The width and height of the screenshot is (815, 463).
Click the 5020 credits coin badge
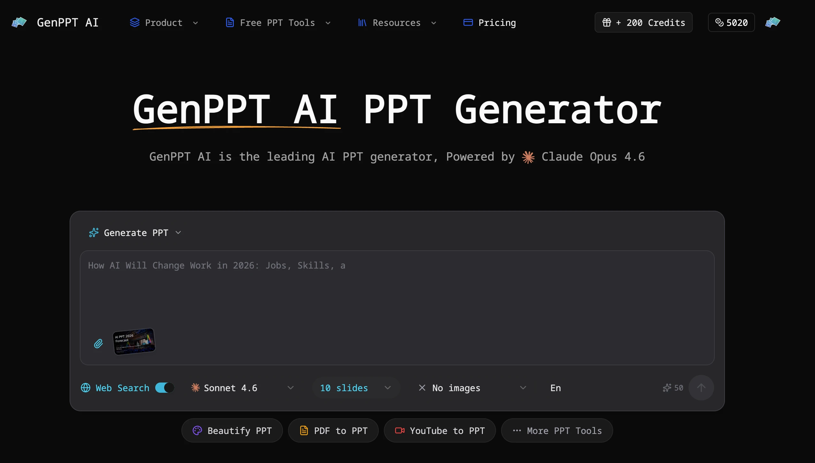731,22
